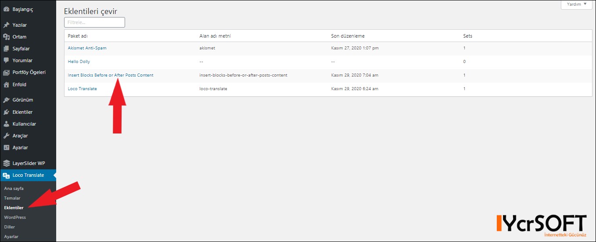The width and height of the screenshot is (596, 242).
Task: Click the Eklentileri çevir page heading
Action: click(90, 11)
